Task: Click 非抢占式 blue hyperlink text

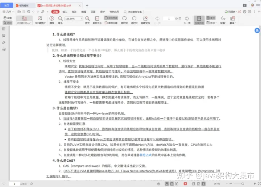Action: tap(145, 155)
